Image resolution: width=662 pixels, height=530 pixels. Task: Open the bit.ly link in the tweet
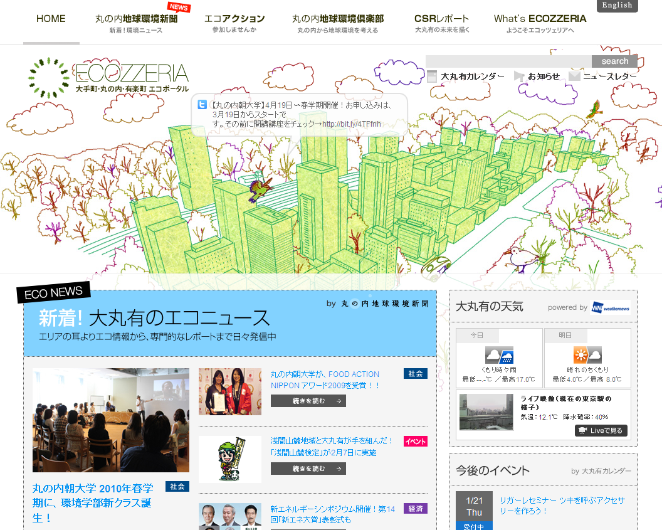point(352,124)
